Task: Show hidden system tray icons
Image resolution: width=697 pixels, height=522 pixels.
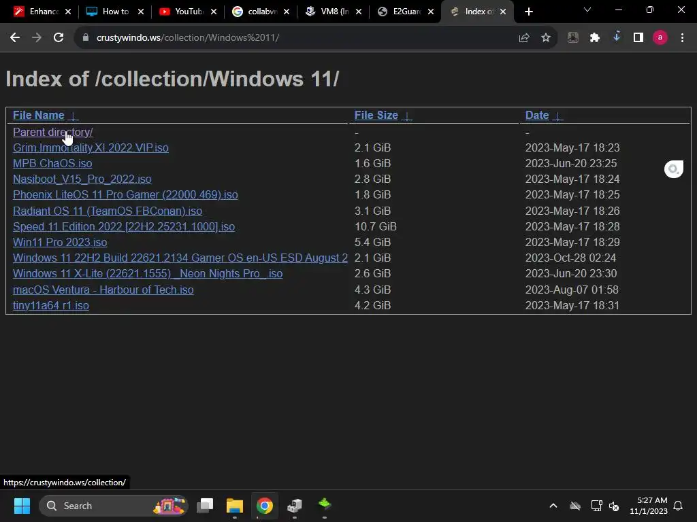Action: 553,506
